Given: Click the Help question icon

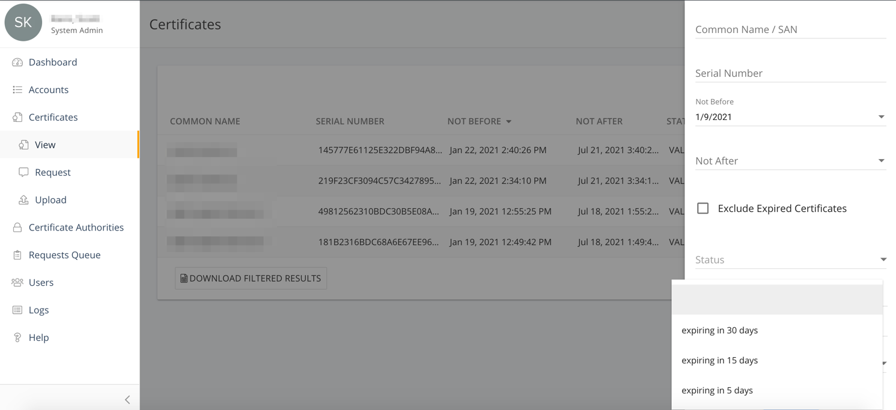Looking at the screenshot, I should (x=17, y=338).
